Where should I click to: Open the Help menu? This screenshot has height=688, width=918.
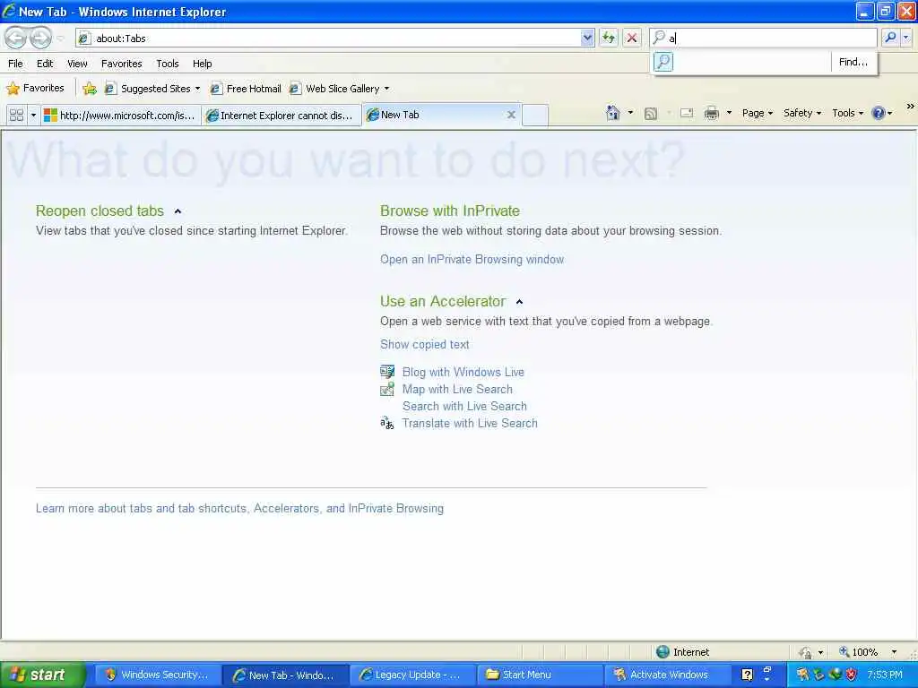(203, 64)
